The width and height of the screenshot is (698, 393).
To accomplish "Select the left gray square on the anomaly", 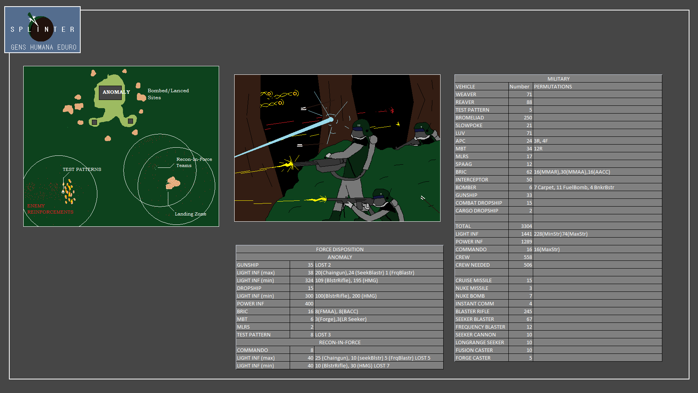I will pos(94,122).
